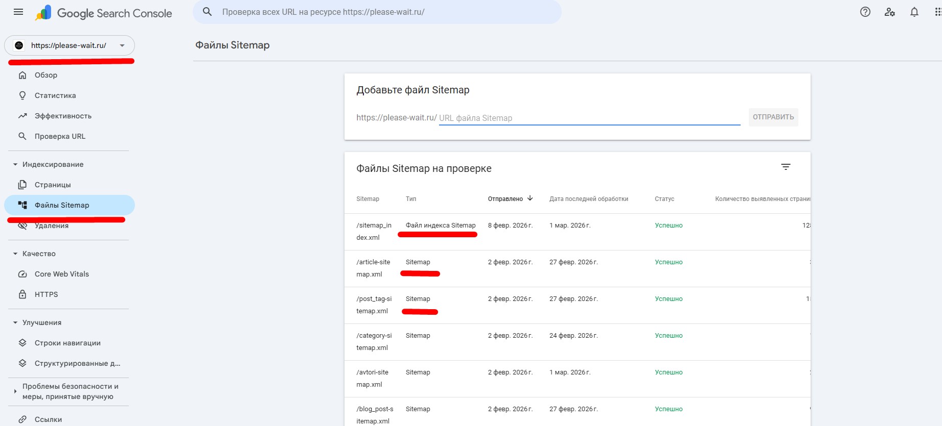Viewport: 942px width, 426px height.
Task: Expand Проблемы безопасности и меры section
Action: tap(15, 391)
